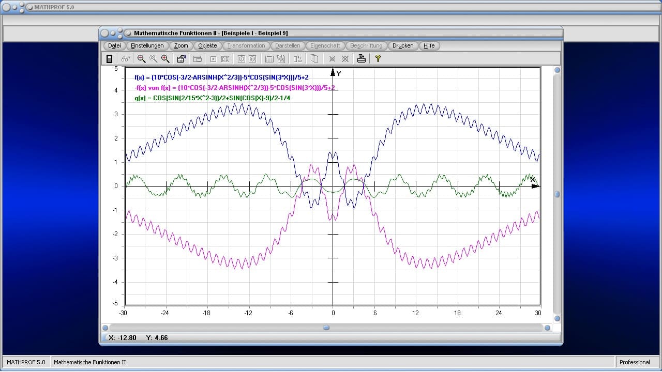Click the Professional status bar entry

click(x=635, y=362)
